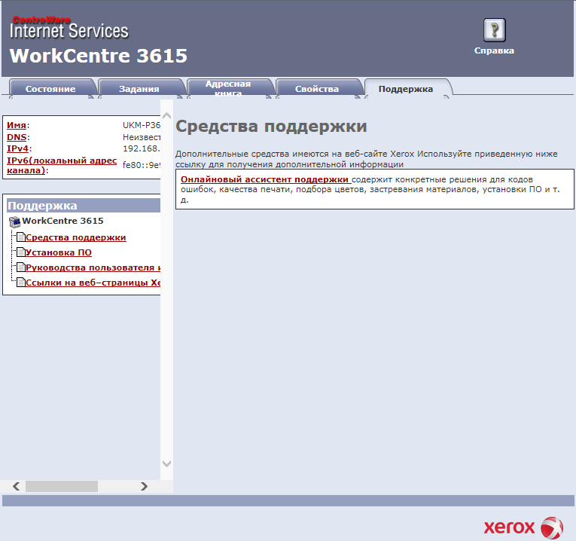576x541 pixels.
Task: Click the page icon beside Руководства пользователя
Action: click(21, 267)
